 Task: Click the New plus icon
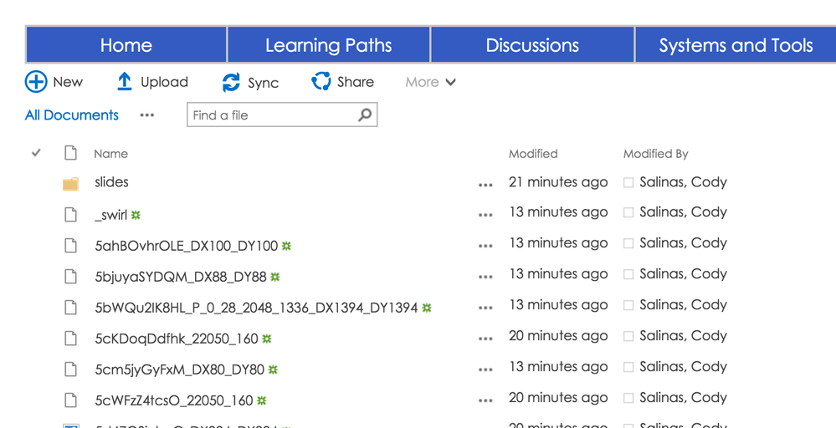(36, 82)
